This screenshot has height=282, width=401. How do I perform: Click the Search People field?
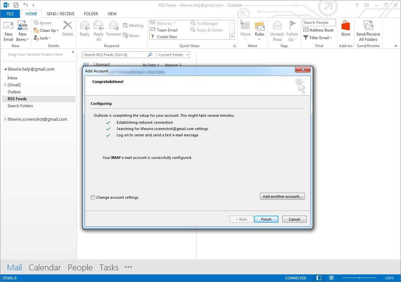pyautogui.click(x=319, y=23)
